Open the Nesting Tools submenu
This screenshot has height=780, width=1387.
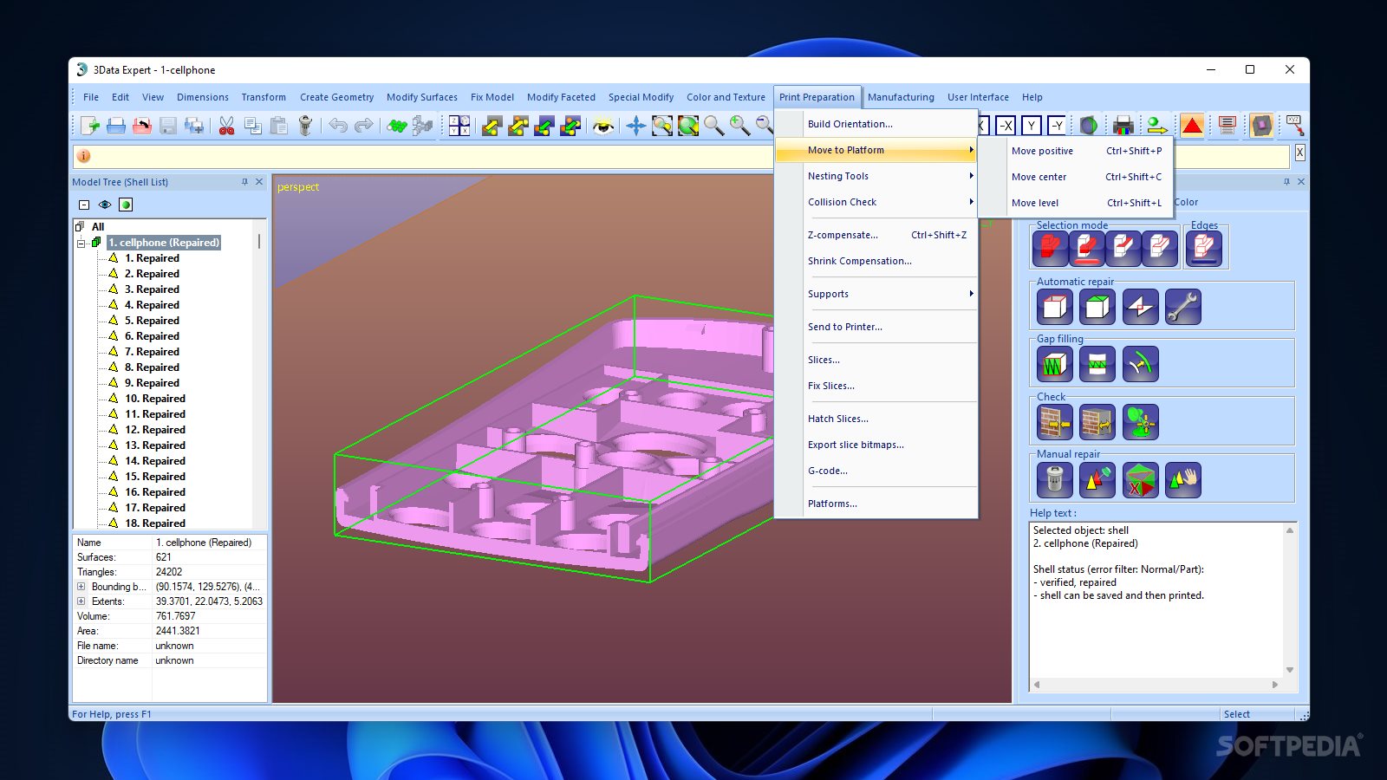click(x=876, y=176)
